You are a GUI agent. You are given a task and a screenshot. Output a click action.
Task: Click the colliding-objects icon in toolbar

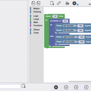pyautogui.click(x=67, y=3)
